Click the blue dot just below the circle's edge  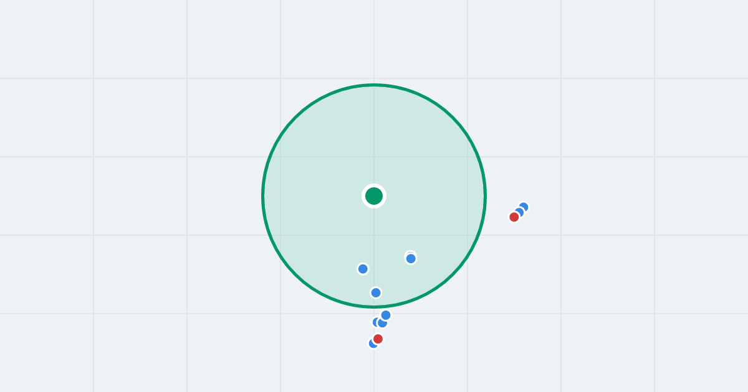click(x=386, y=315)
